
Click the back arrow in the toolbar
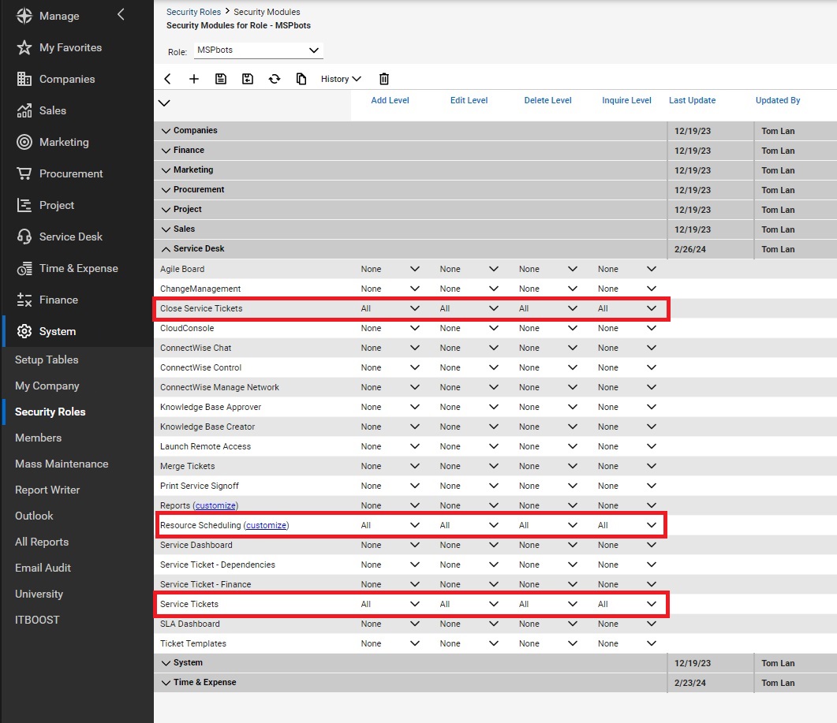point(167,79)
